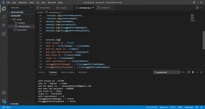This screenshot has height=109, width=205.
Task: Collapse the JAVASCRIPT folder section
Action: (x=21, y=16)
